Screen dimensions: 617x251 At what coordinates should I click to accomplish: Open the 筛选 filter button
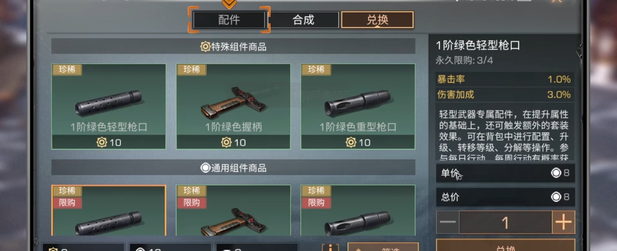coord(383,247)
